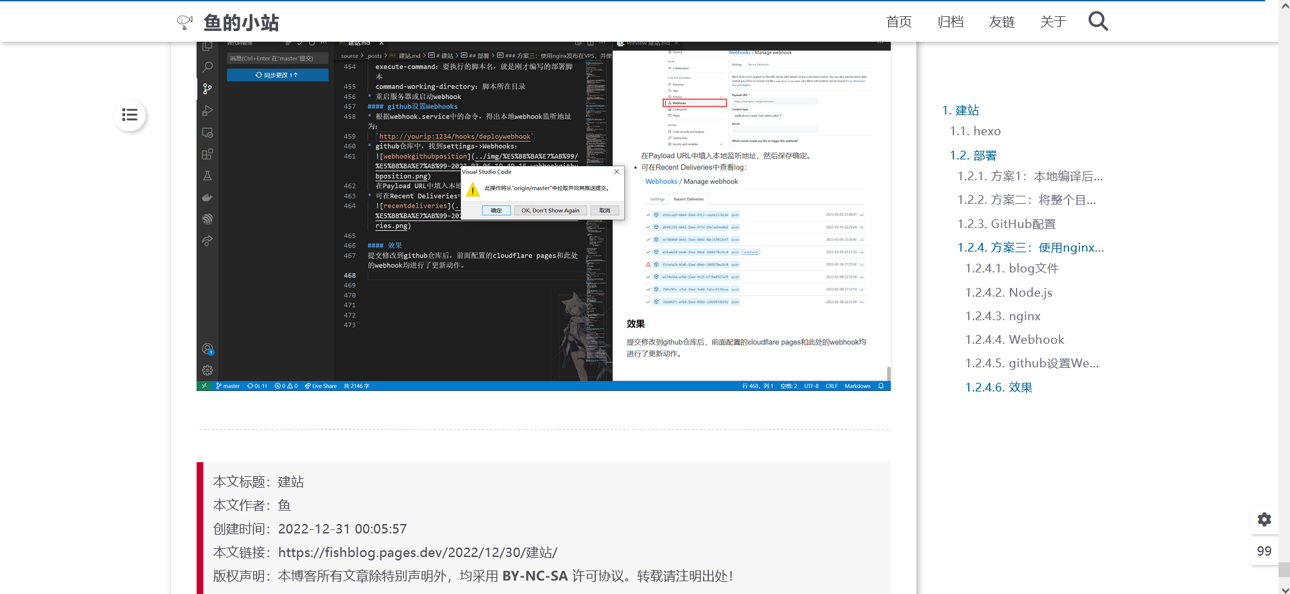Jump to section 1.1. hexo
The width and height of the screenshot is (1290, 594).
[975, 131]
